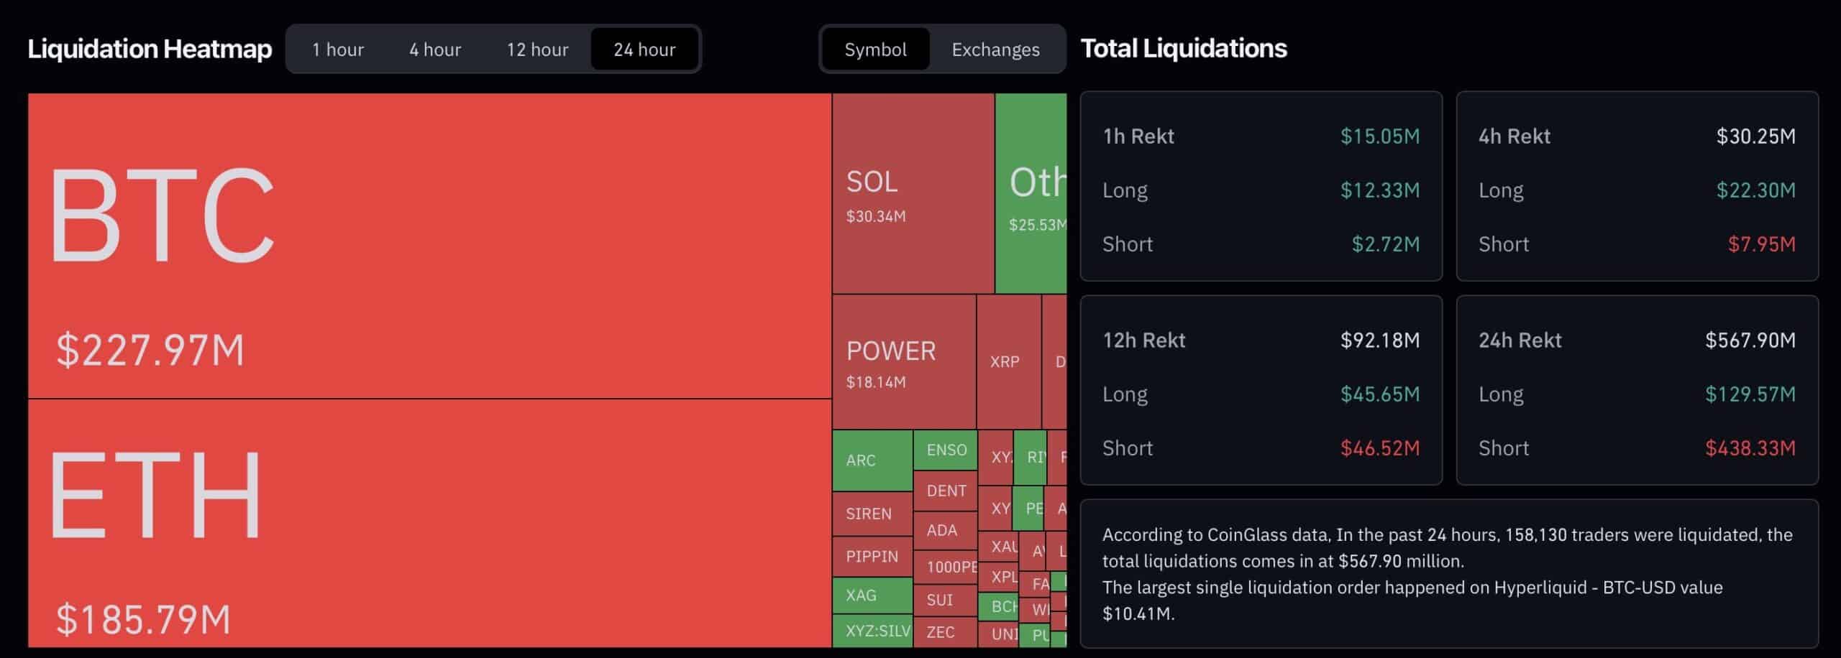
Task: Select the green ARC tile
Action: tap(872, 460)
